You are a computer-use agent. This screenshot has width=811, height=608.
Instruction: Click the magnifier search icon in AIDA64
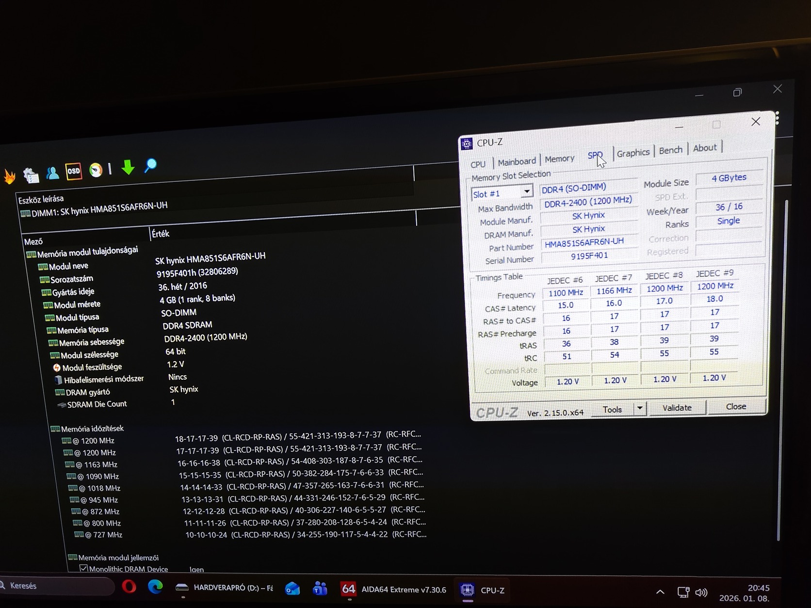(150, 166)
